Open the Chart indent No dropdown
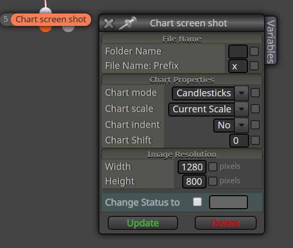 (231, 125)
